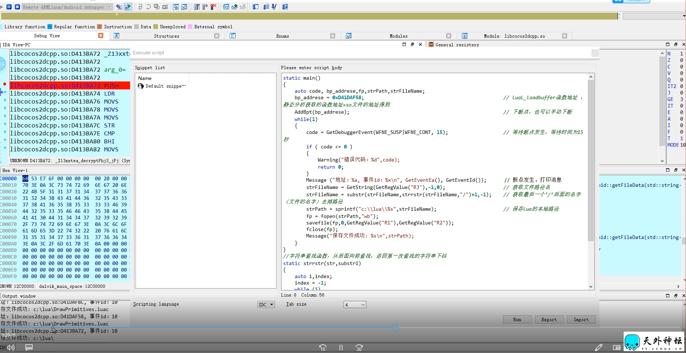Click the breakpoint list icon
Image resolution: width=686 pixels, height=353 pixels.
196,7
